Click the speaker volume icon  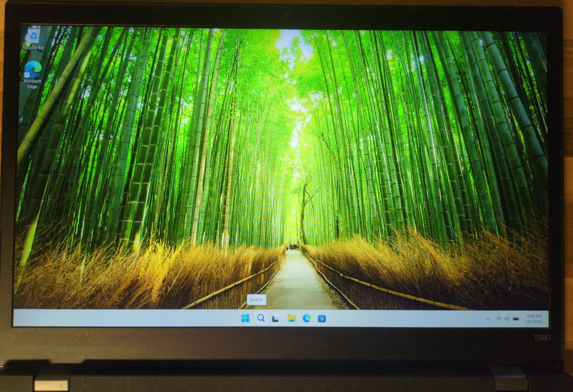point(507,319)
